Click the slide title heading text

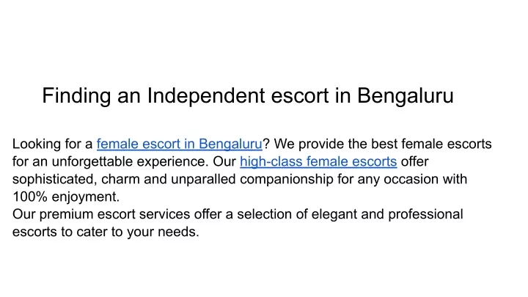248,95
